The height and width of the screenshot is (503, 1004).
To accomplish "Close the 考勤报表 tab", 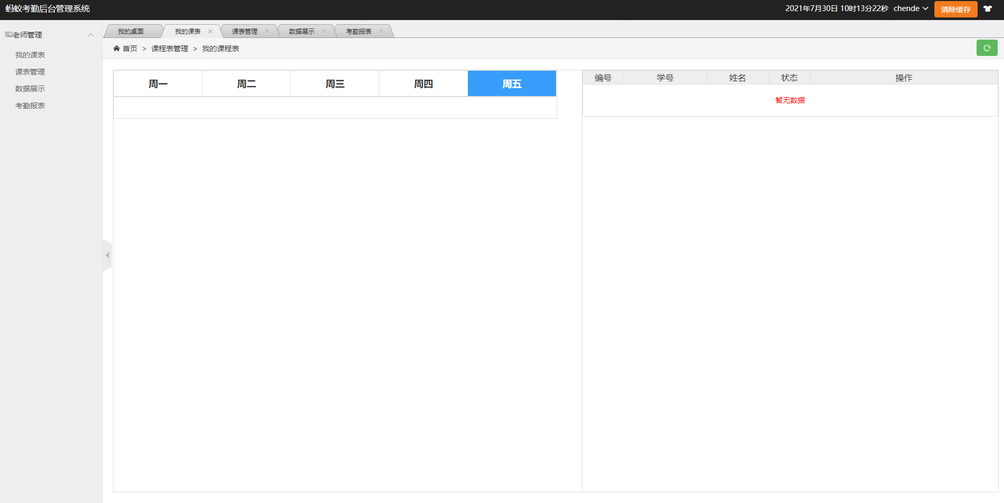I will point(381,32).
